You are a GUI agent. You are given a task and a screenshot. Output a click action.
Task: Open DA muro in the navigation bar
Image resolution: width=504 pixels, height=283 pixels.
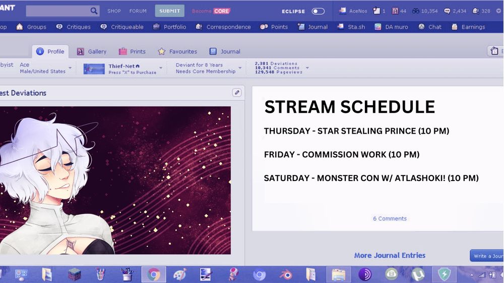(391, 27)
